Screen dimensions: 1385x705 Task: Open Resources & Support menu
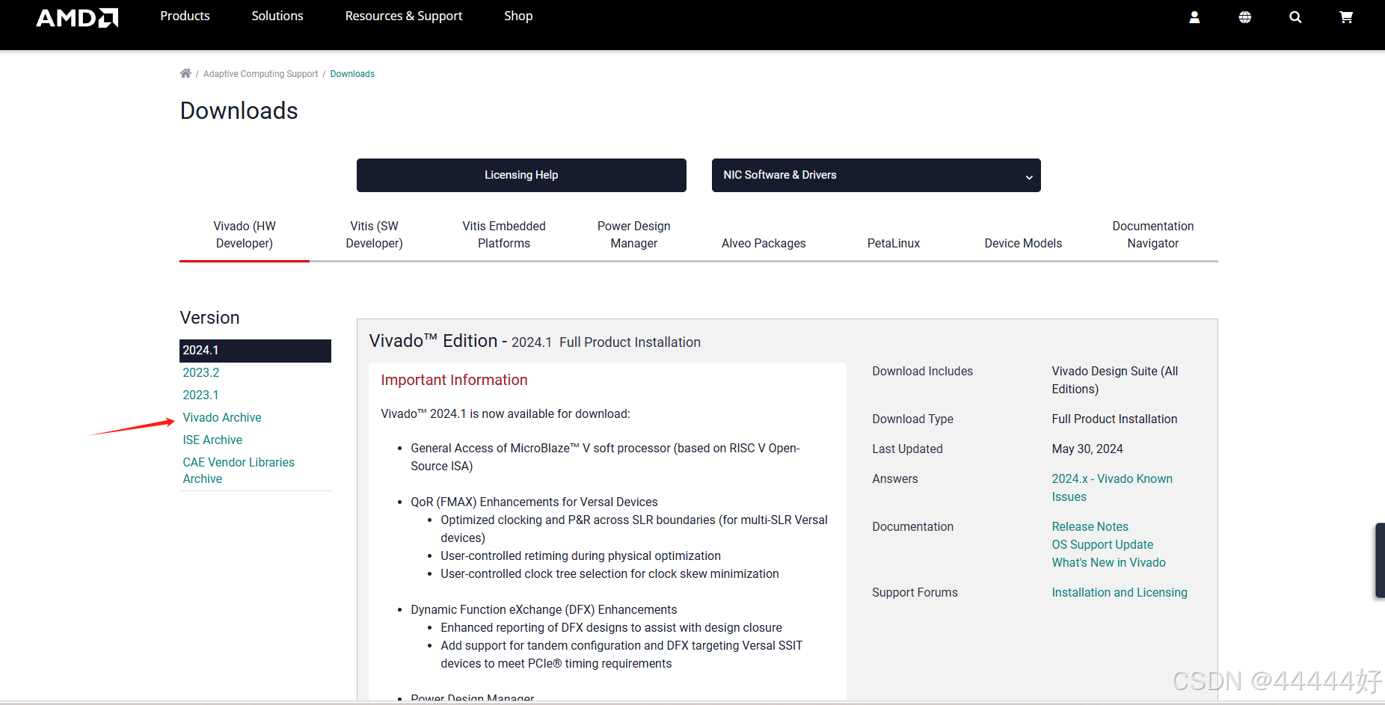point(404,16)
